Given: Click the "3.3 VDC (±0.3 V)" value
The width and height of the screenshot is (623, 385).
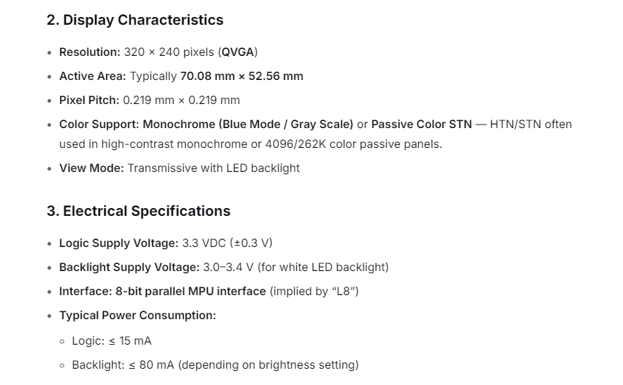Looking at the screenshot, I should tap(227, 243).
